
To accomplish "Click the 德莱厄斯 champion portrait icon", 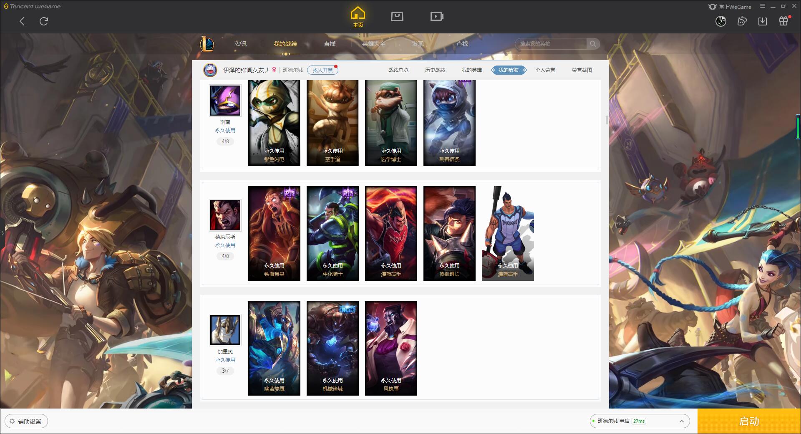I will (x=225, y=215).
